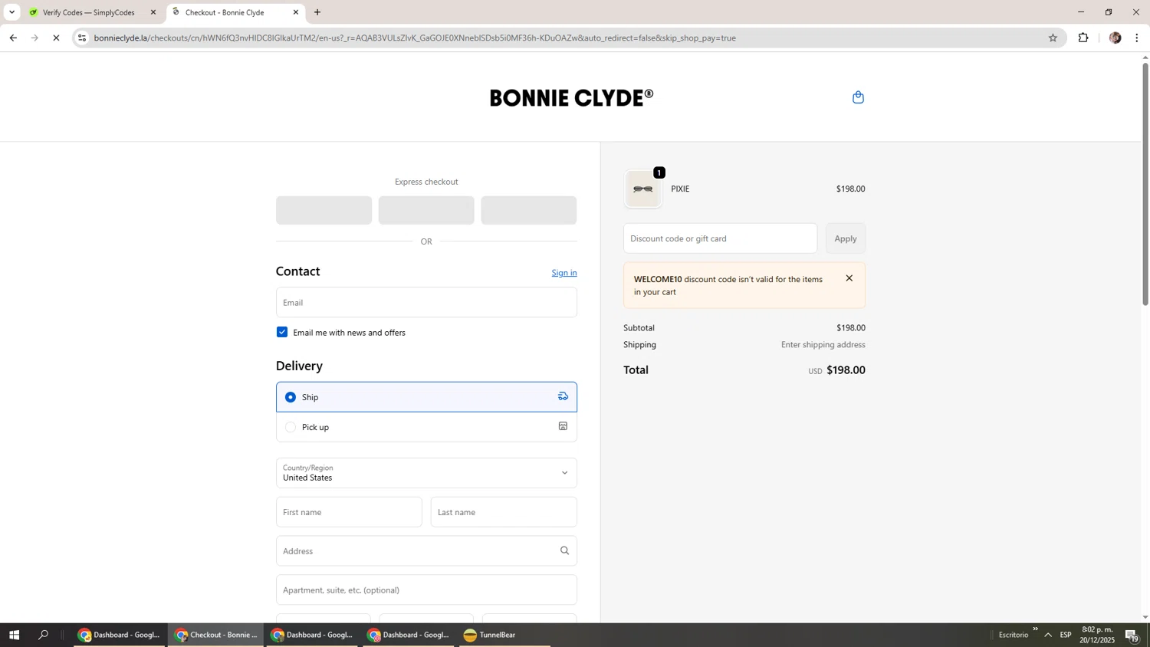Open the Chrome three-dot menu
This screenshot has width=1150, height=647.
coord(1137,38)
